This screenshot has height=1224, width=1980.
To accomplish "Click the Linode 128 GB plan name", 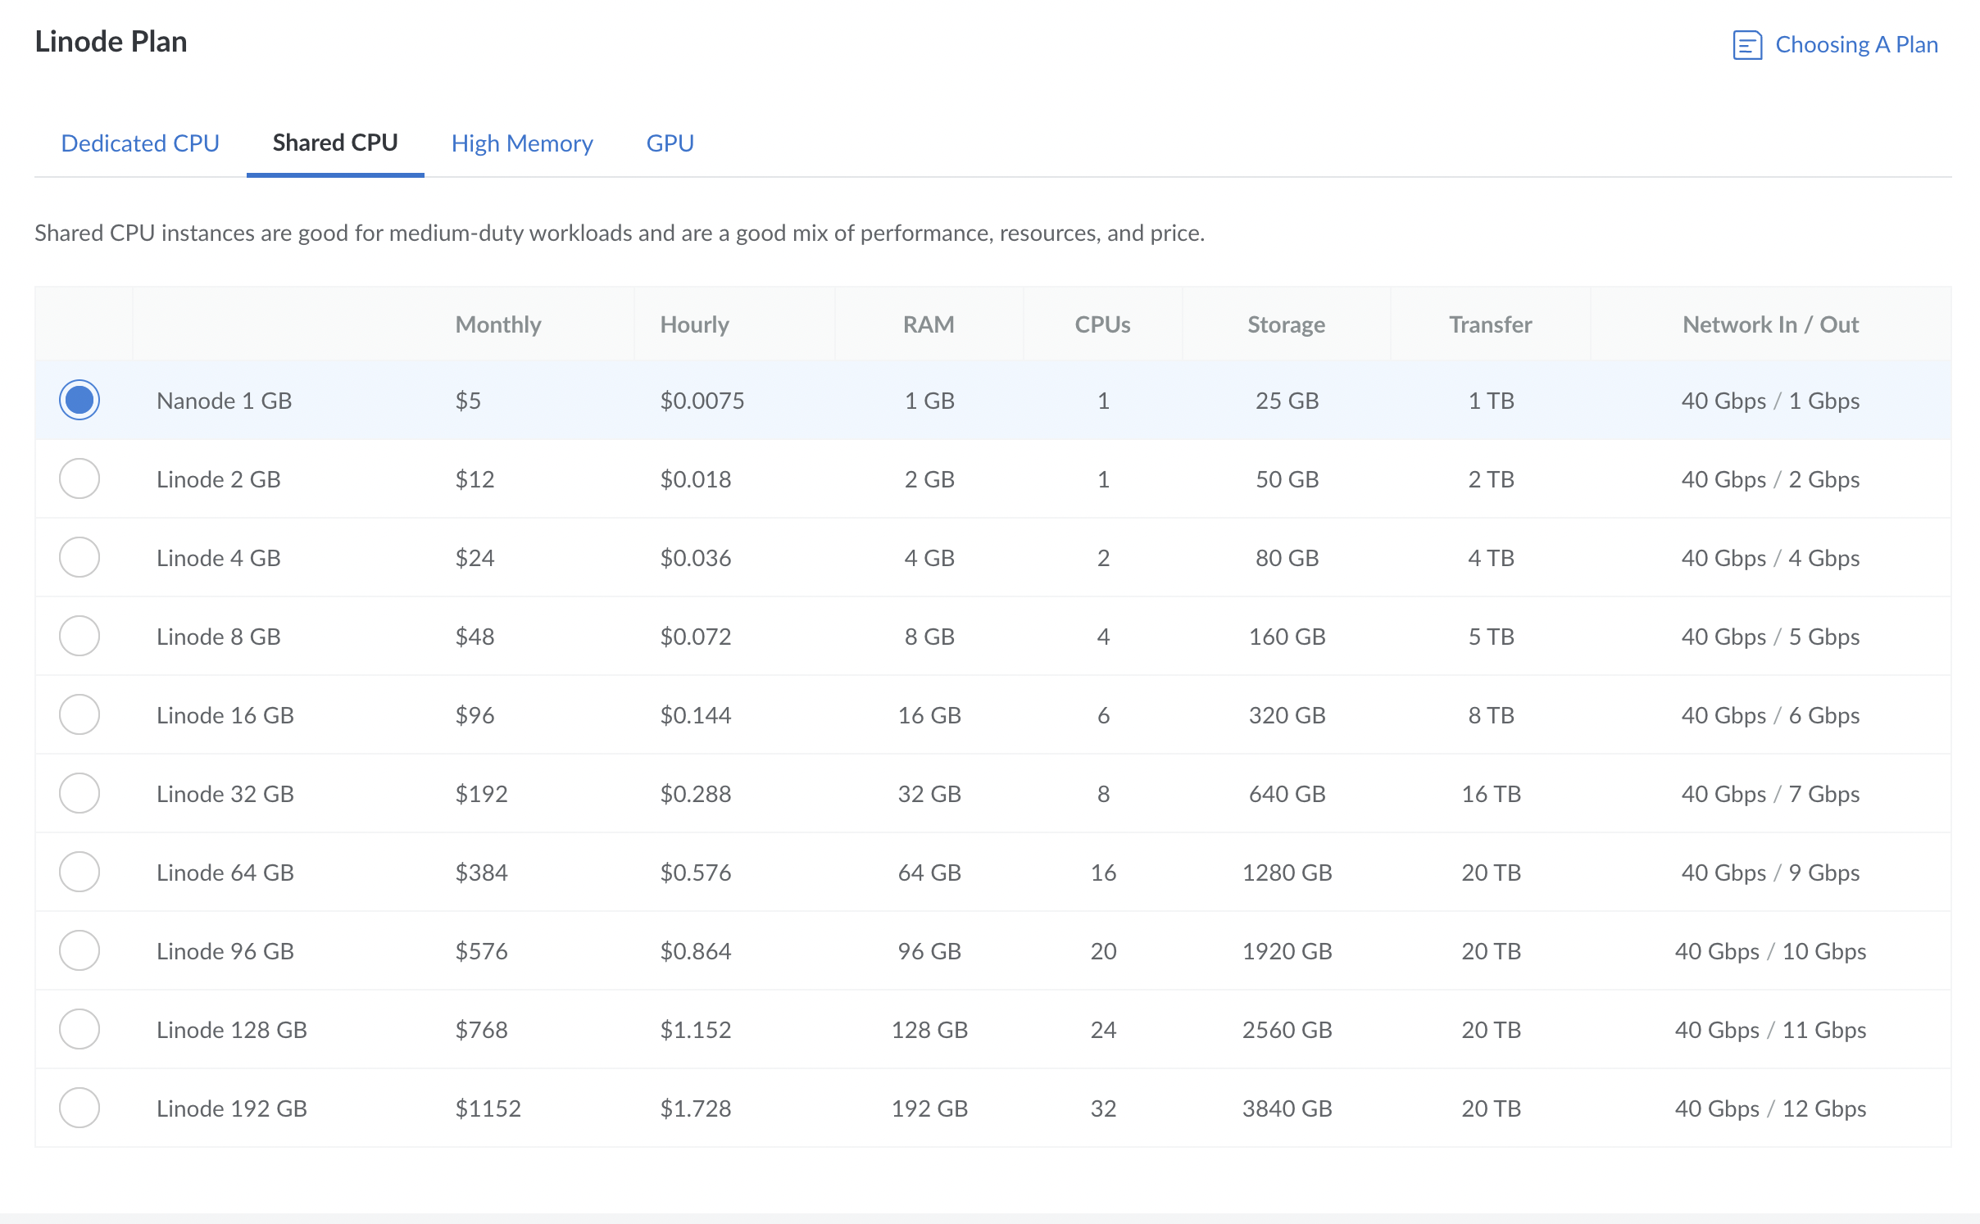I will (232, 1030).
